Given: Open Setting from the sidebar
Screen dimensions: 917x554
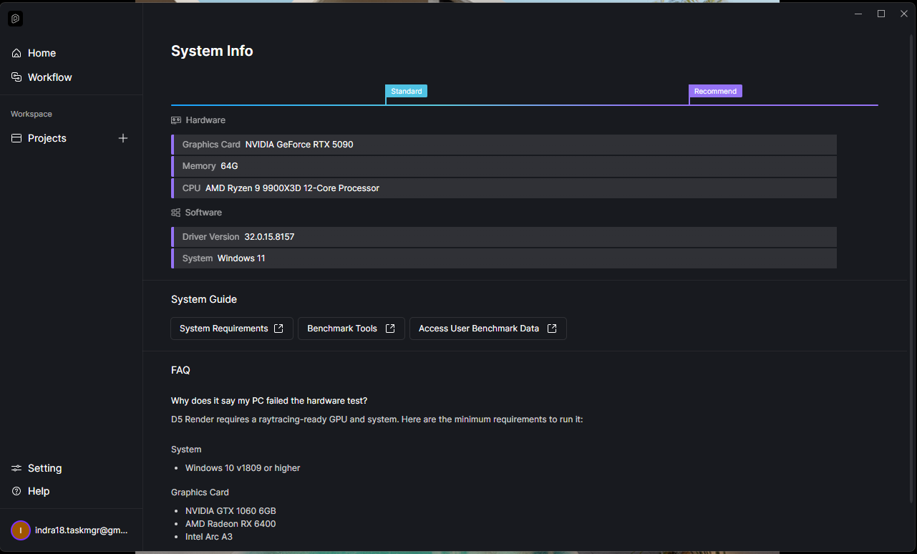Looking at the screenshot, I should tap(44, 468).
